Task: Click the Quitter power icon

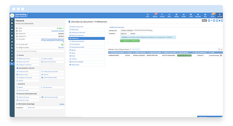Action: point(220,14)
